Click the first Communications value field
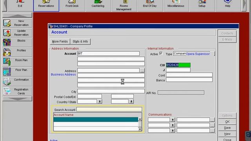The width and height of the screenshot is (251, 141). pos(193,120)
